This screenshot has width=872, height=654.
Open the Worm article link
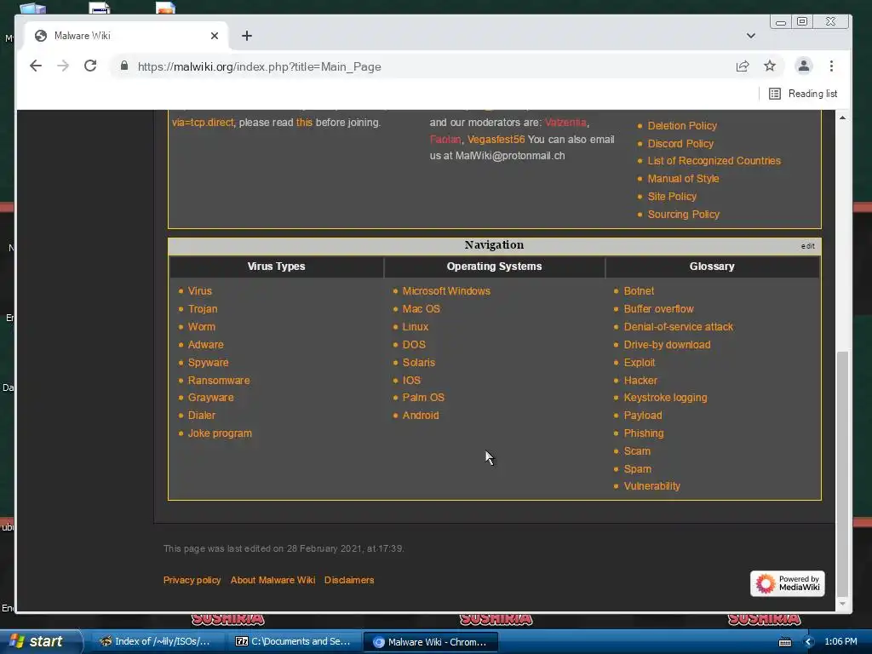pyautogui.click(x=201, y=326)
